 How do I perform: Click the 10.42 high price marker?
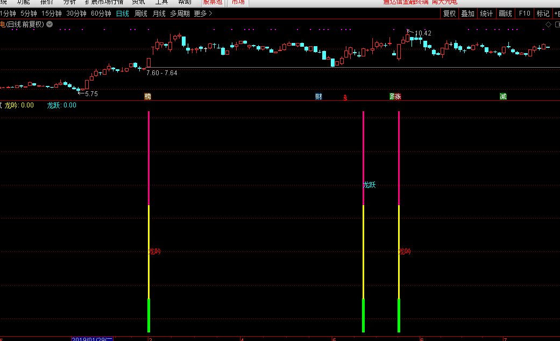[x=423, y=33]
